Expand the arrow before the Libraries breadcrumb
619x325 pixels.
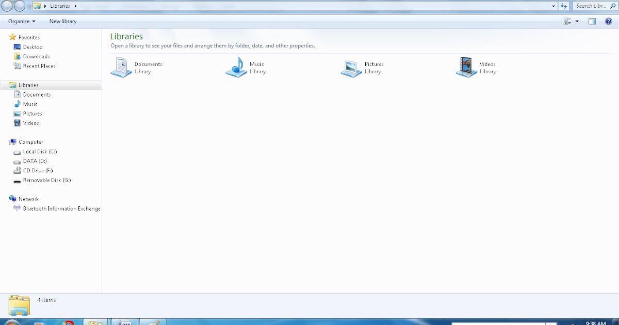(x=45, y=6)
